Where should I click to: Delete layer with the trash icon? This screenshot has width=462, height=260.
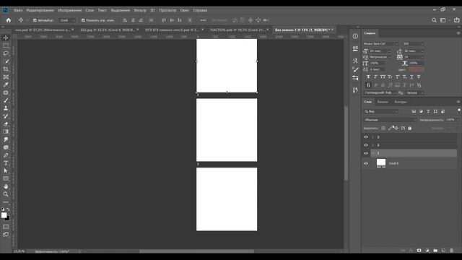coord(451,251)
